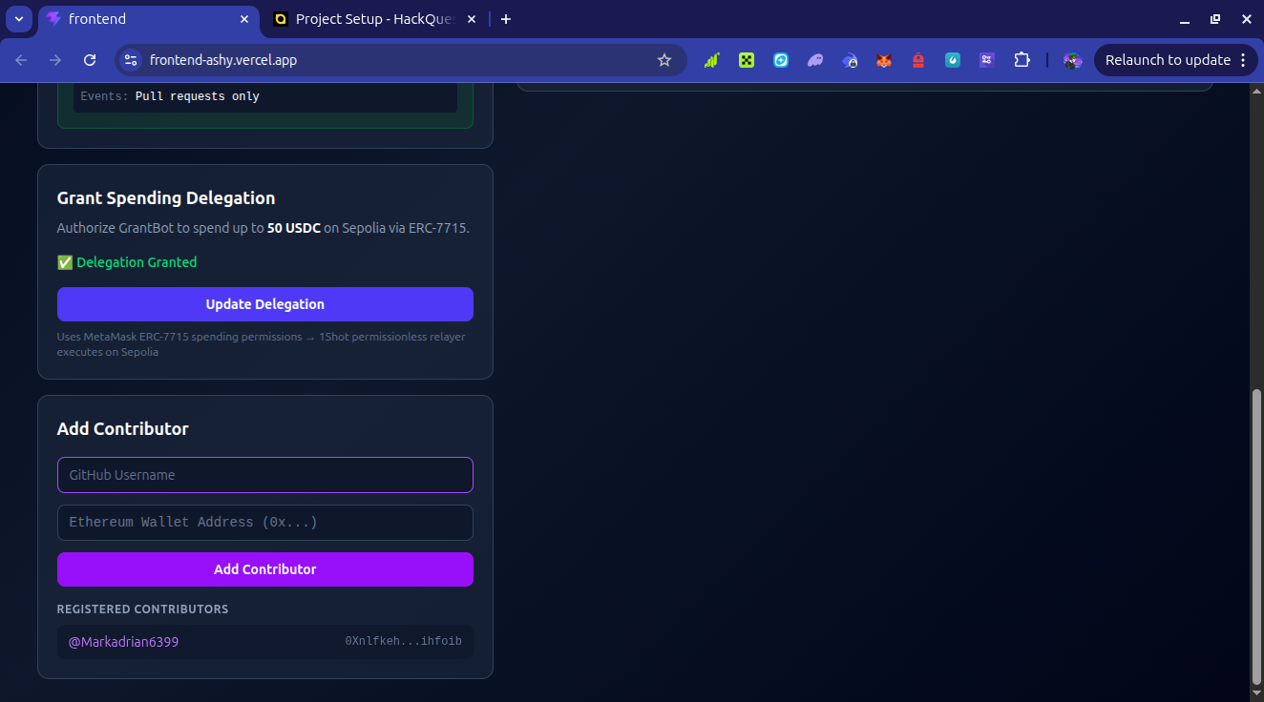1264x702 pixels.
Task: Click the green bar-chart extension icon
Action: pos(711,60)
